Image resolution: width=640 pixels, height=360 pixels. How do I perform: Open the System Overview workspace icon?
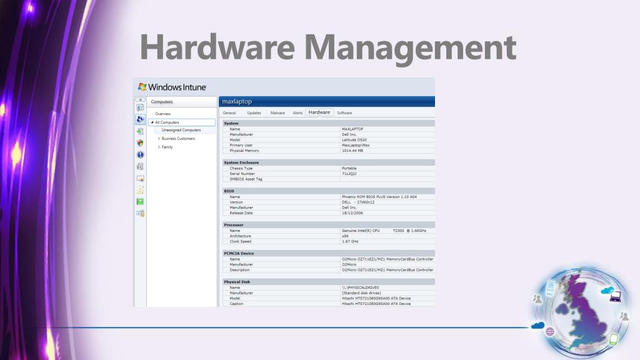tap(140, 107)
